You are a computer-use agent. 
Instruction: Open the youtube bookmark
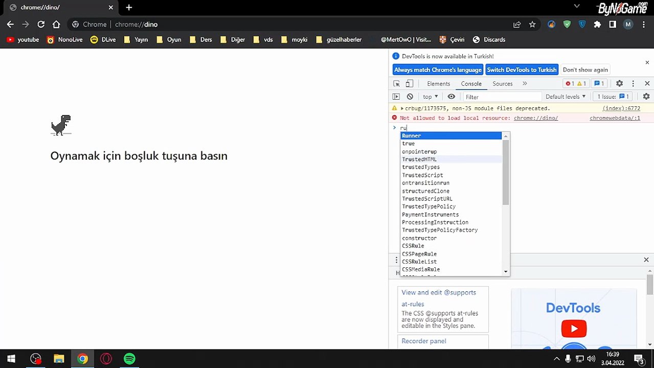coord(22,39)
